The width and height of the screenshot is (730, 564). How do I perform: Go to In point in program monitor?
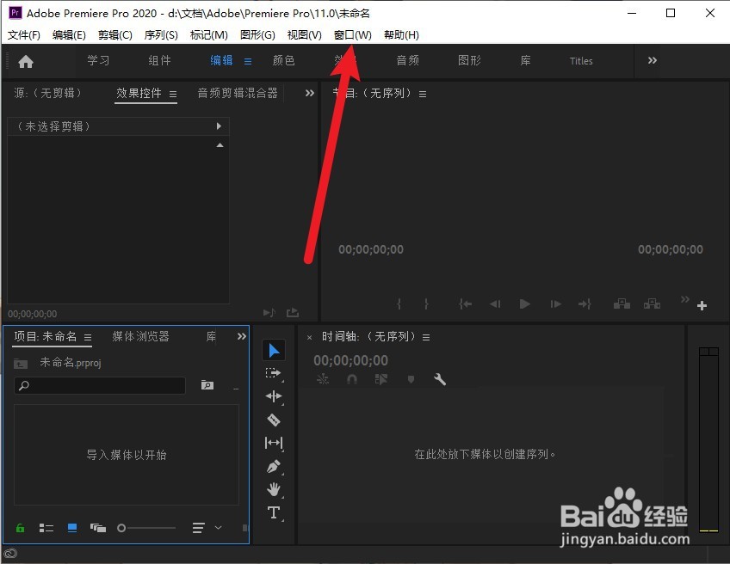click(465, 304)
